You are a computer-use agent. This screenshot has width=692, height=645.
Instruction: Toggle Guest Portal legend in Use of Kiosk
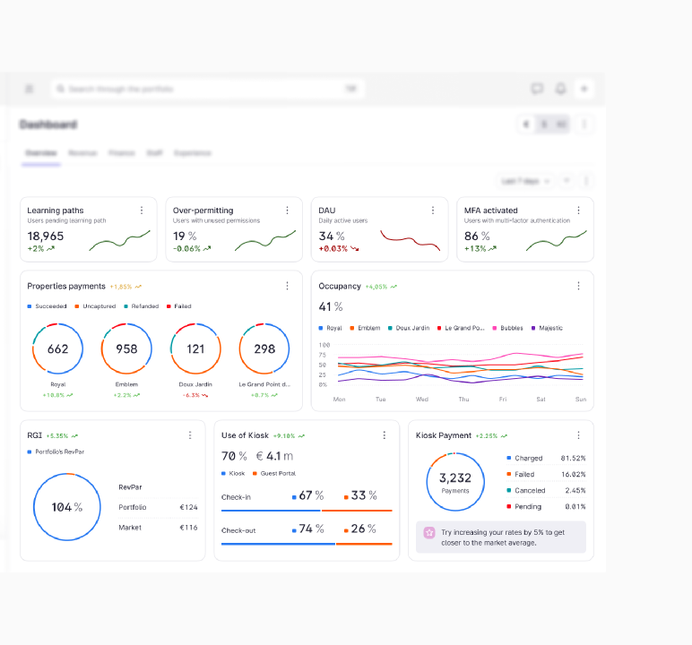(274, 473)
